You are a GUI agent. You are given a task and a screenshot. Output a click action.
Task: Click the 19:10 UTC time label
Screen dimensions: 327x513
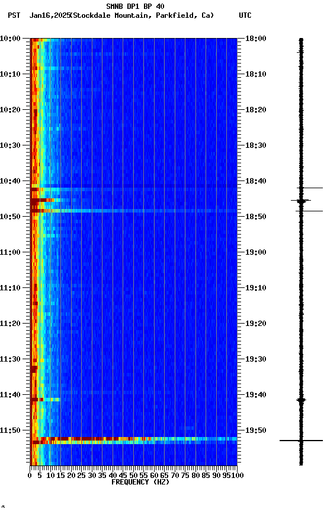click(x=255, y=288)
